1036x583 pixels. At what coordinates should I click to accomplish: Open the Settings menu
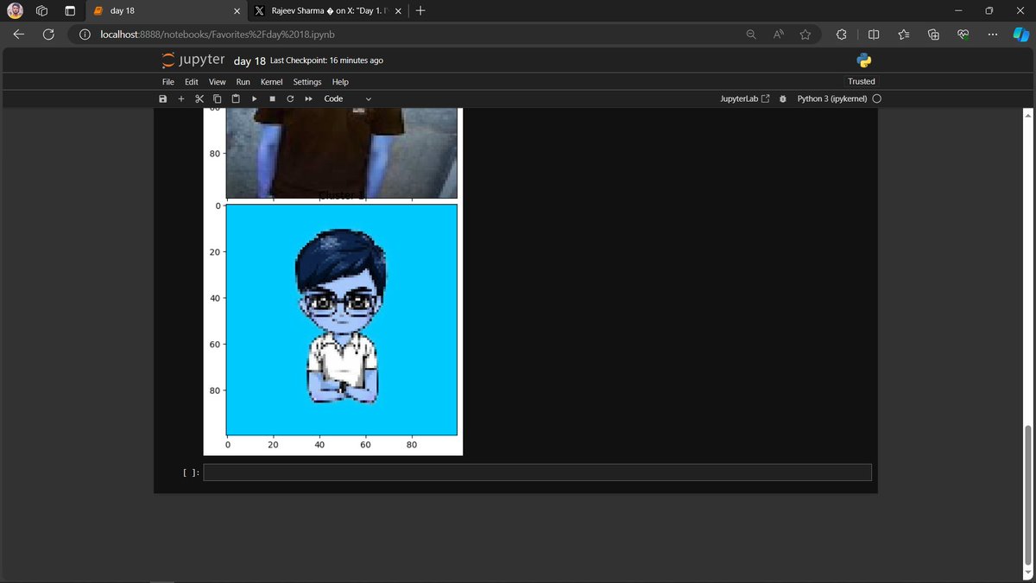(x=307, y=82)
